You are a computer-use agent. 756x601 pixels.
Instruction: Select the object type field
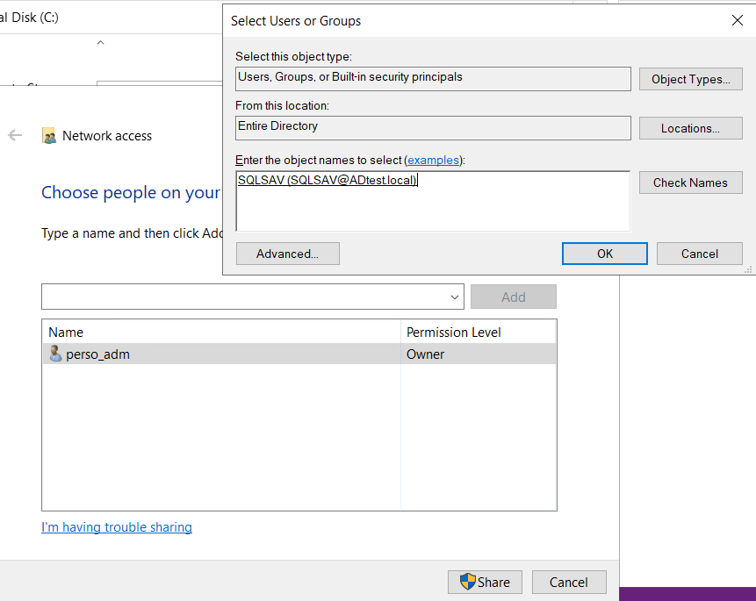433,79
